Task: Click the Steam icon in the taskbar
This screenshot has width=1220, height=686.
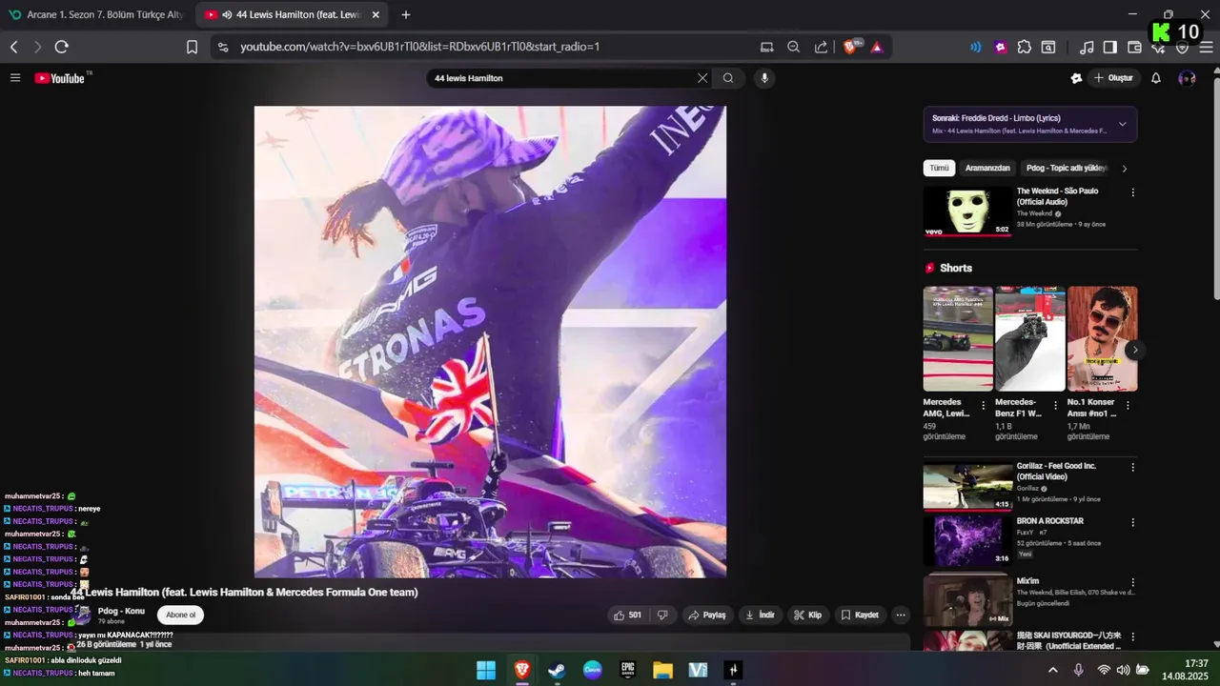Action: (557, 670)
